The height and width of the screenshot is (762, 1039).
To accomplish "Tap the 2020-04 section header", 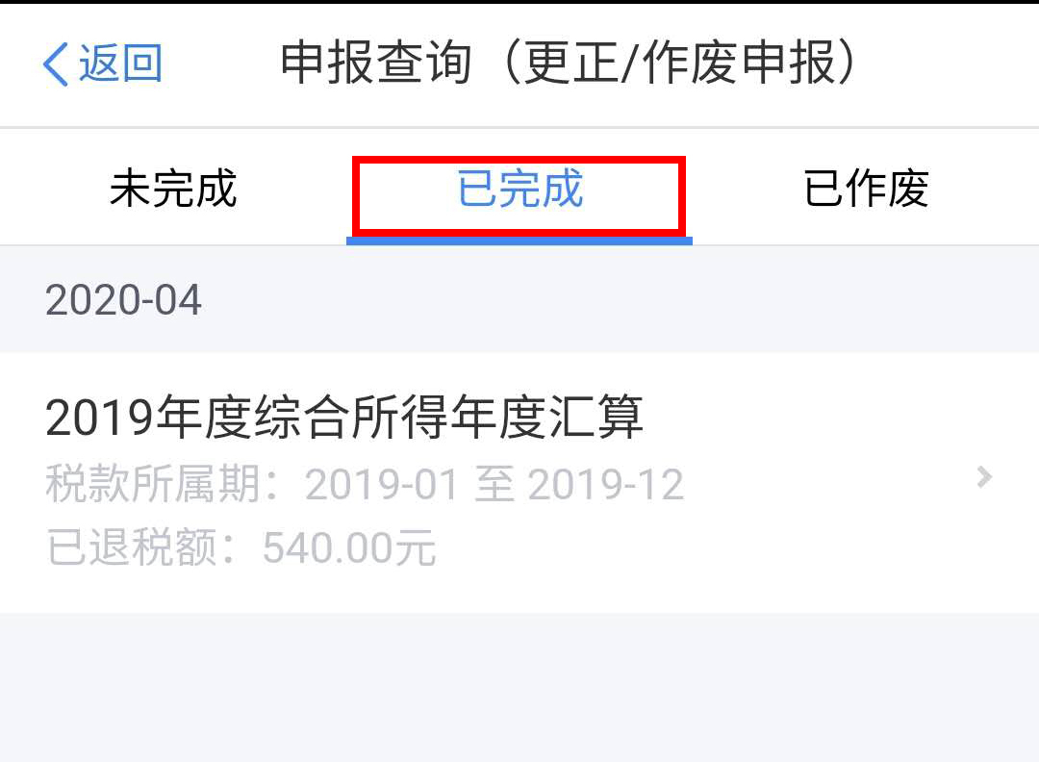I will click(519, 299).
